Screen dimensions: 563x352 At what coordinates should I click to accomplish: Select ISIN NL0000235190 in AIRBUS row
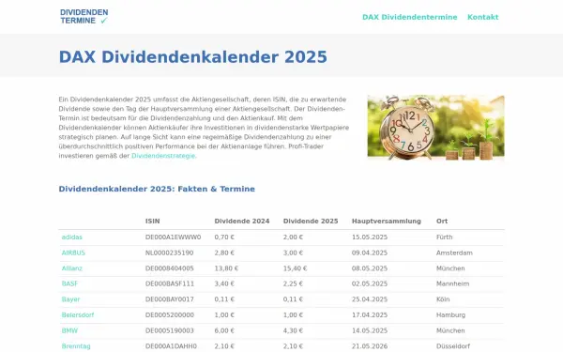point(169,253)
